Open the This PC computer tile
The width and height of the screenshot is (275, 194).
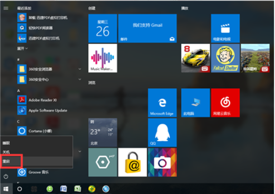(195, 103)
